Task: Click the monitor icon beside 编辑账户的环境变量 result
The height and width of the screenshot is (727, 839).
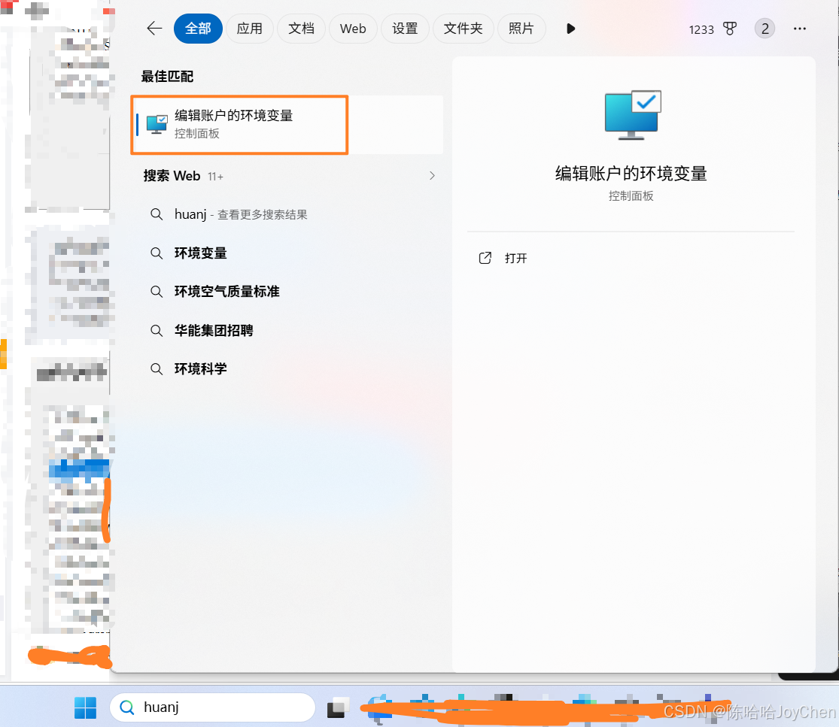Action: coord(157,125)
